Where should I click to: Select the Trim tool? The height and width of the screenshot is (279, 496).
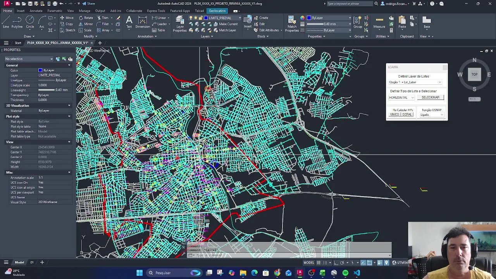point(102,18)
